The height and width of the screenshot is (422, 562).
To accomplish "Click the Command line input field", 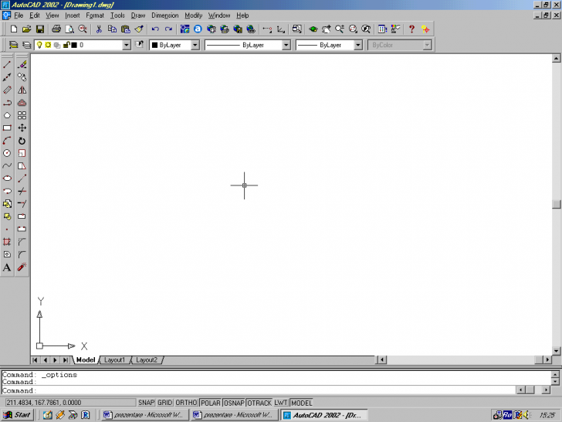I will 258,390.
